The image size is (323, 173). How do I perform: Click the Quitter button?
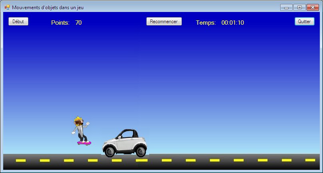(x=305, y=22)
